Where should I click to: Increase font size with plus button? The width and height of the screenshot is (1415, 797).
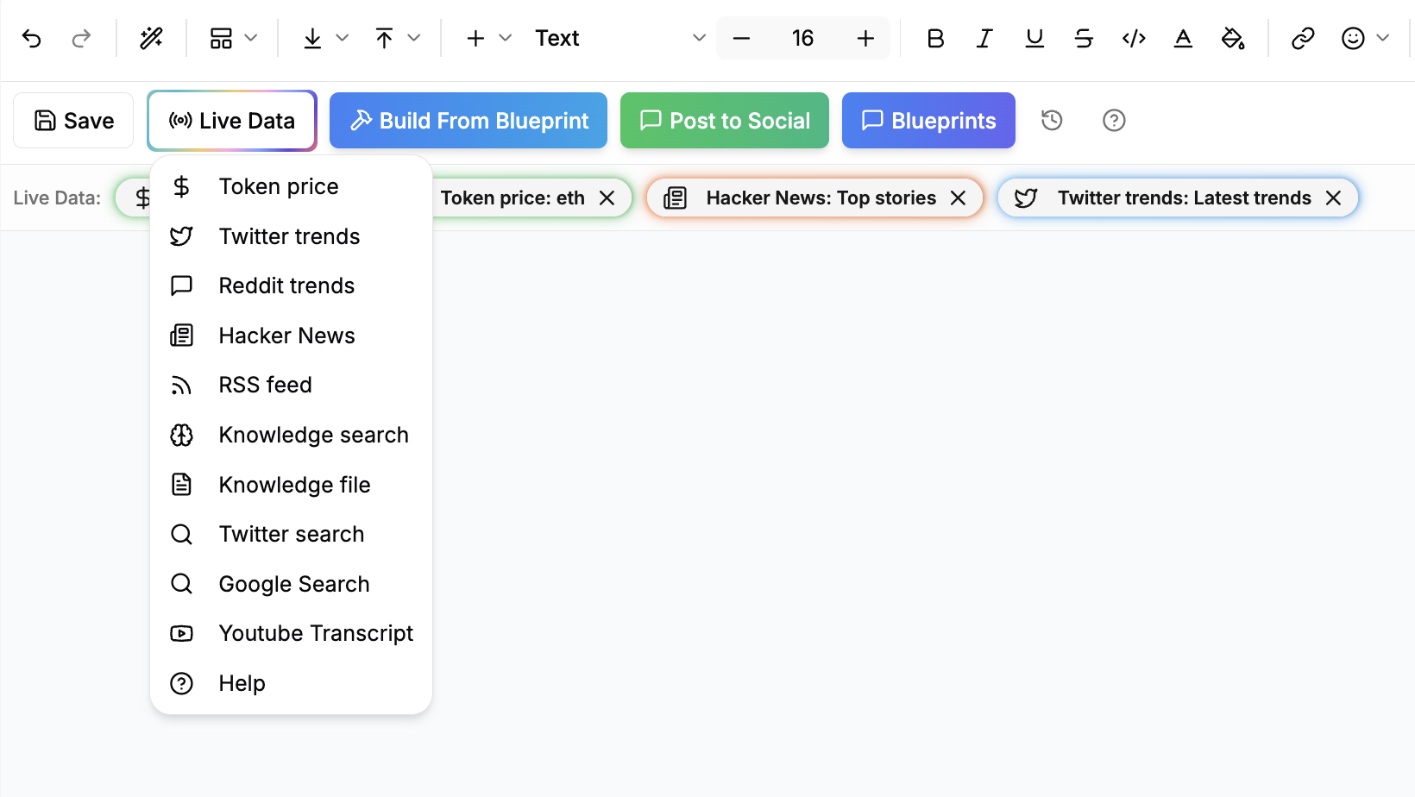(865, 38)
